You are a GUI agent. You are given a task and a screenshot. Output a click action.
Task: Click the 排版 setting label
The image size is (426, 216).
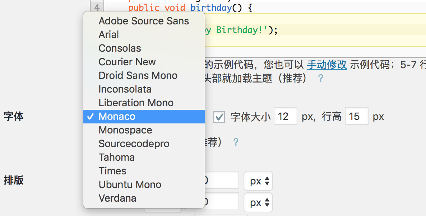click(x=14, y=180)
